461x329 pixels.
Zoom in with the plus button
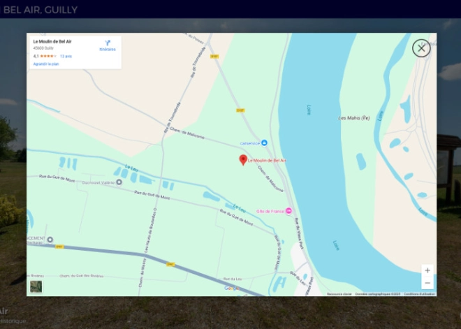tap(427, 270)
